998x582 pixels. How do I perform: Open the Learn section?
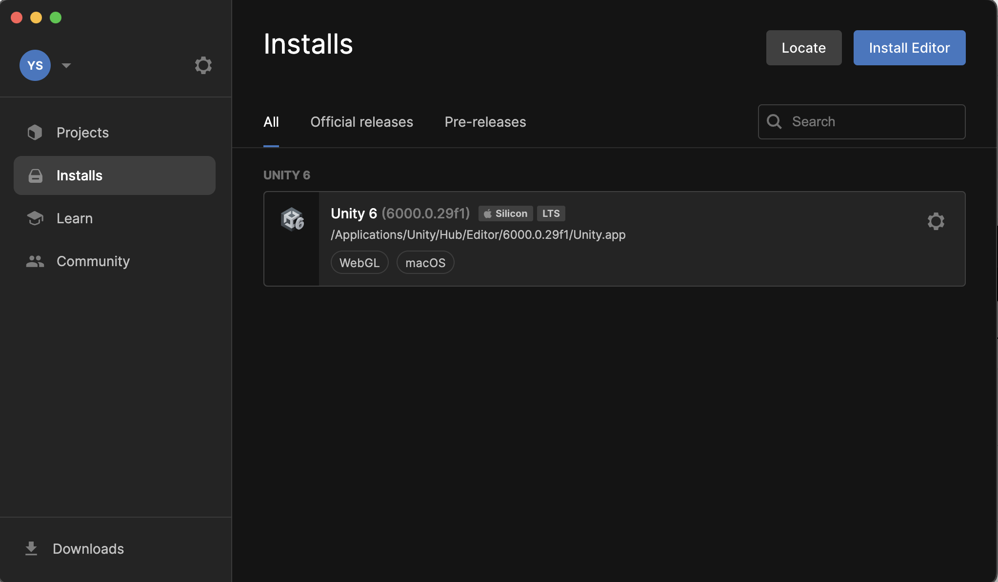pos(115,218)
